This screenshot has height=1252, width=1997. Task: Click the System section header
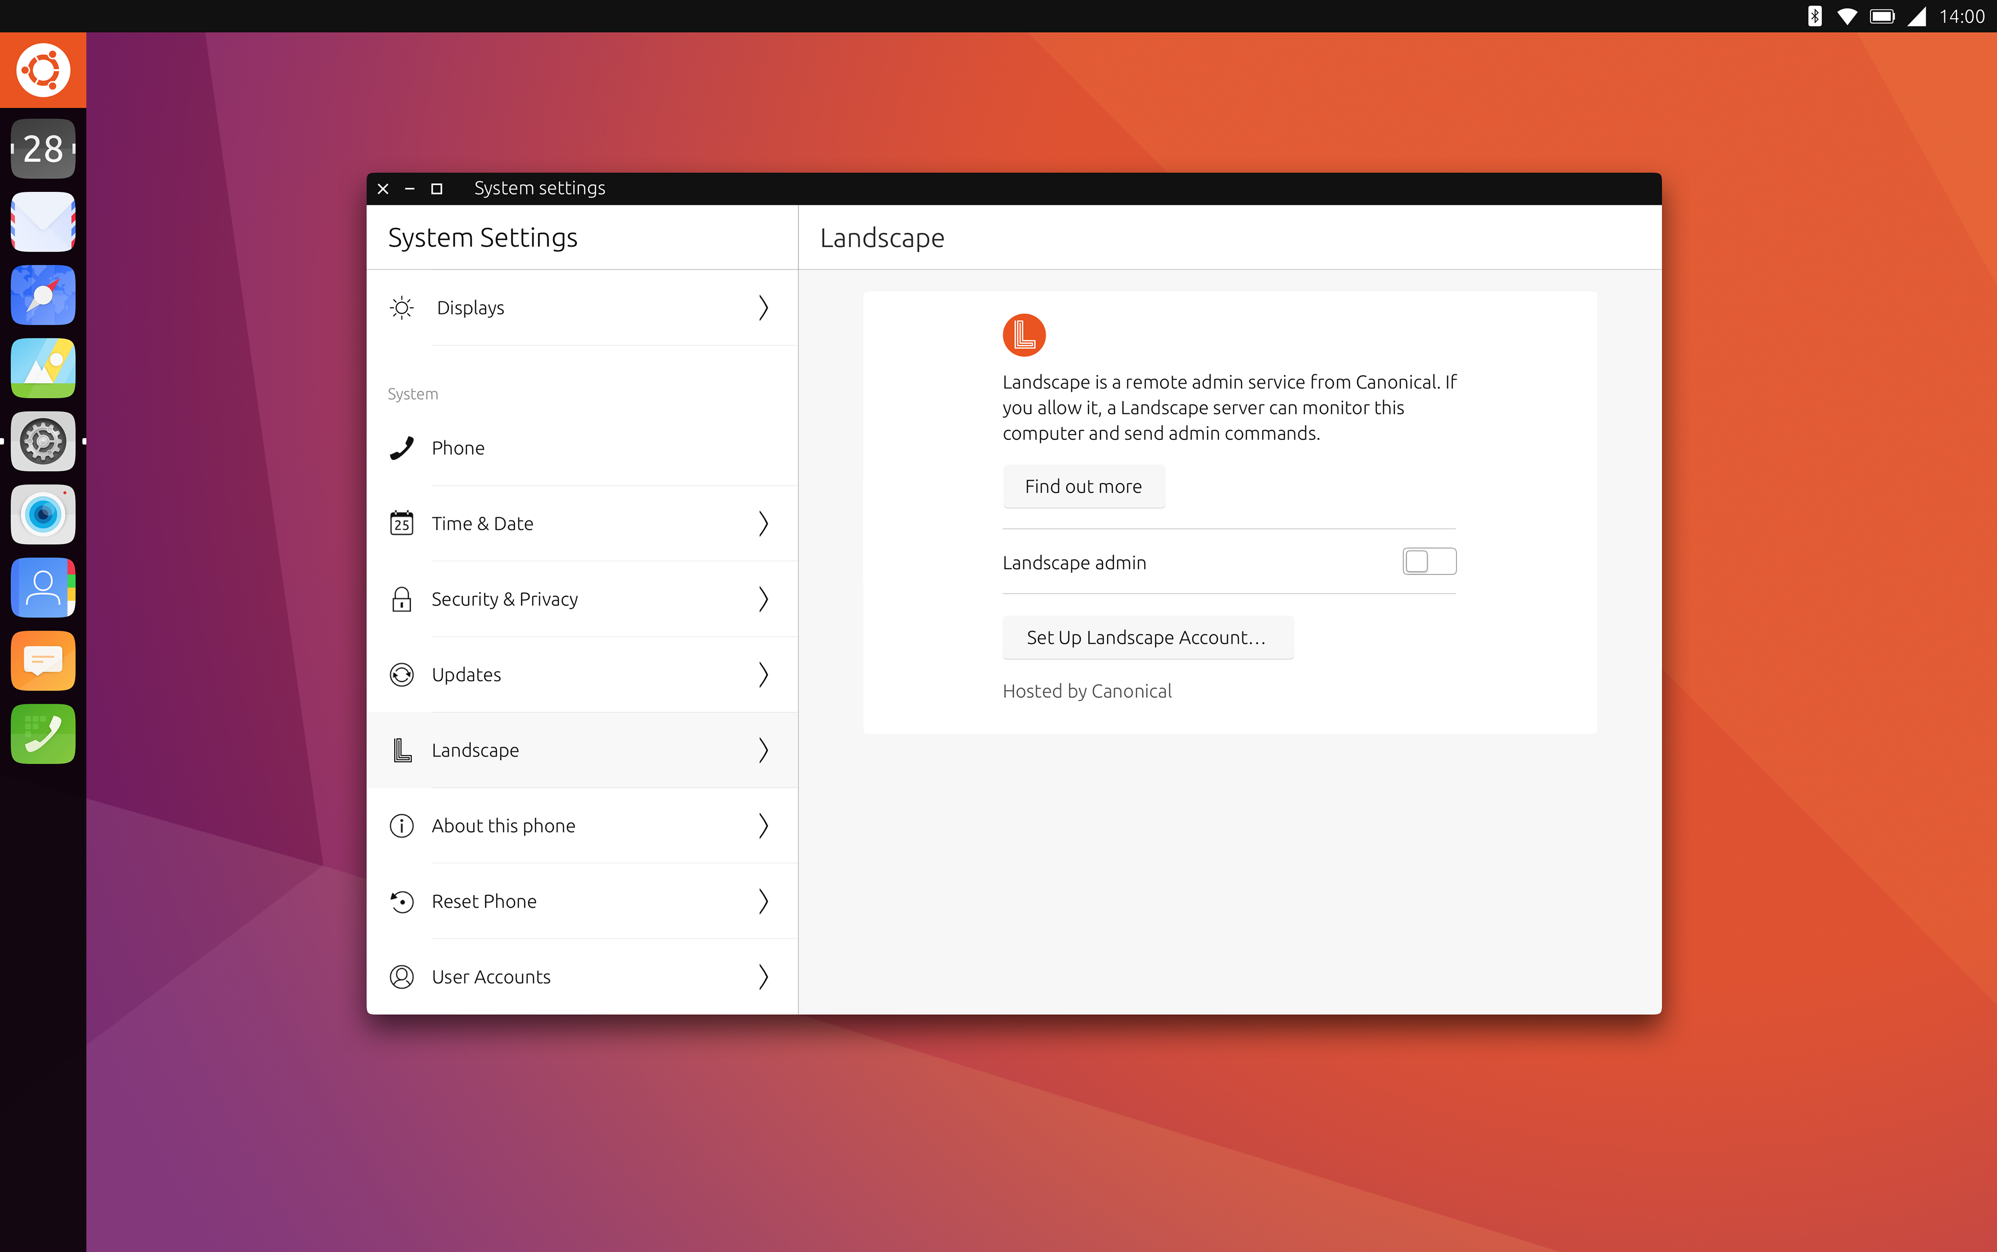tap(412, 394)
